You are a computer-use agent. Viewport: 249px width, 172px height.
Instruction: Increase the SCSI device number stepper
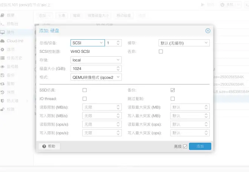click(x=118, y=41)
